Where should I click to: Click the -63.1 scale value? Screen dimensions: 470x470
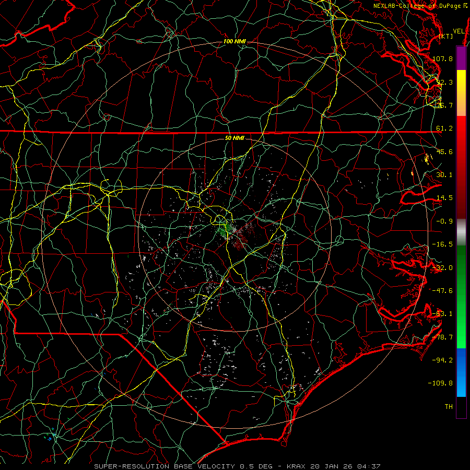[x=442, y=314]
